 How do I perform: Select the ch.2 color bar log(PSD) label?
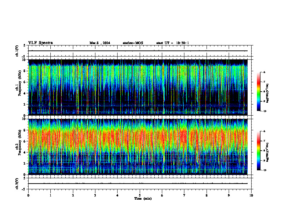coord(268,152)
